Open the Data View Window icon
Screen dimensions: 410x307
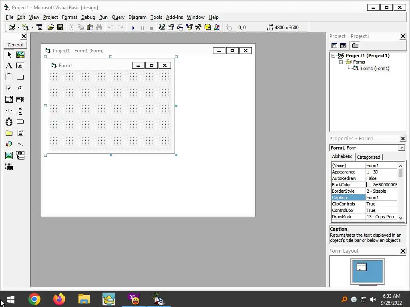(x=208, y=27)
